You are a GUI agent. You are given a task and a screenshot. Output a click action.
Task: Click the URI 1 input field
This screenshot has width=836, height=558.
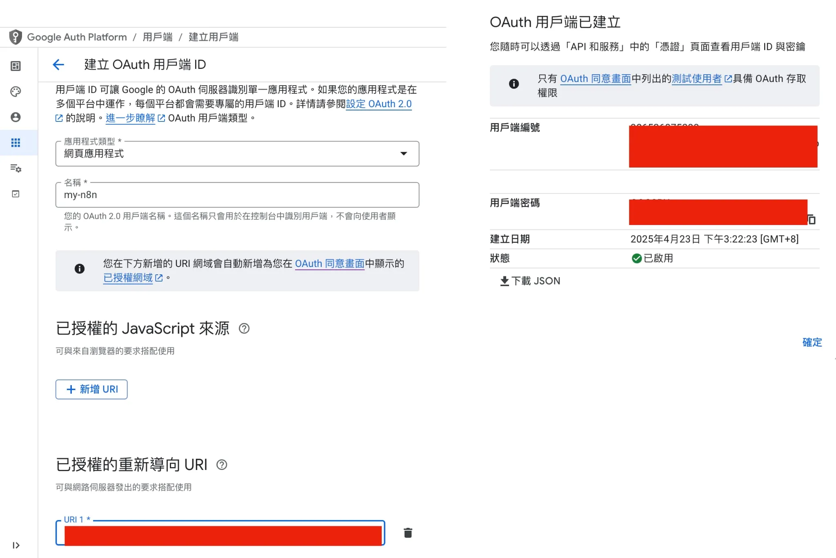tap(220, 533)
